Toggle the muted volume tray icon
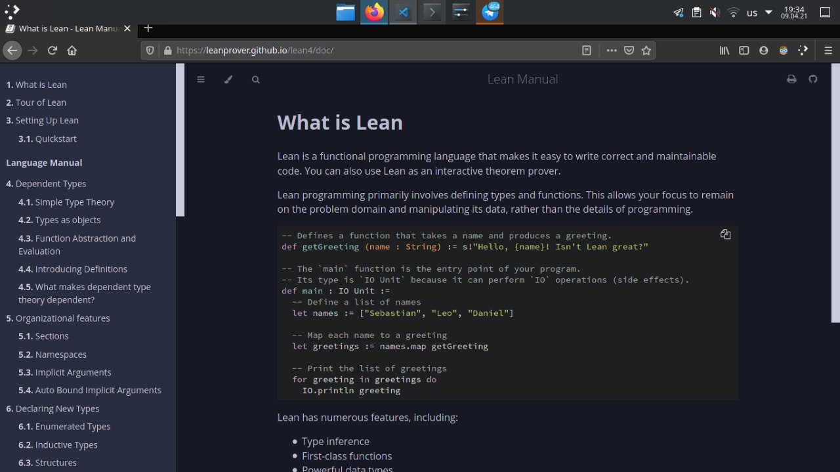The image size is (840, 472). tap(715, 12)
